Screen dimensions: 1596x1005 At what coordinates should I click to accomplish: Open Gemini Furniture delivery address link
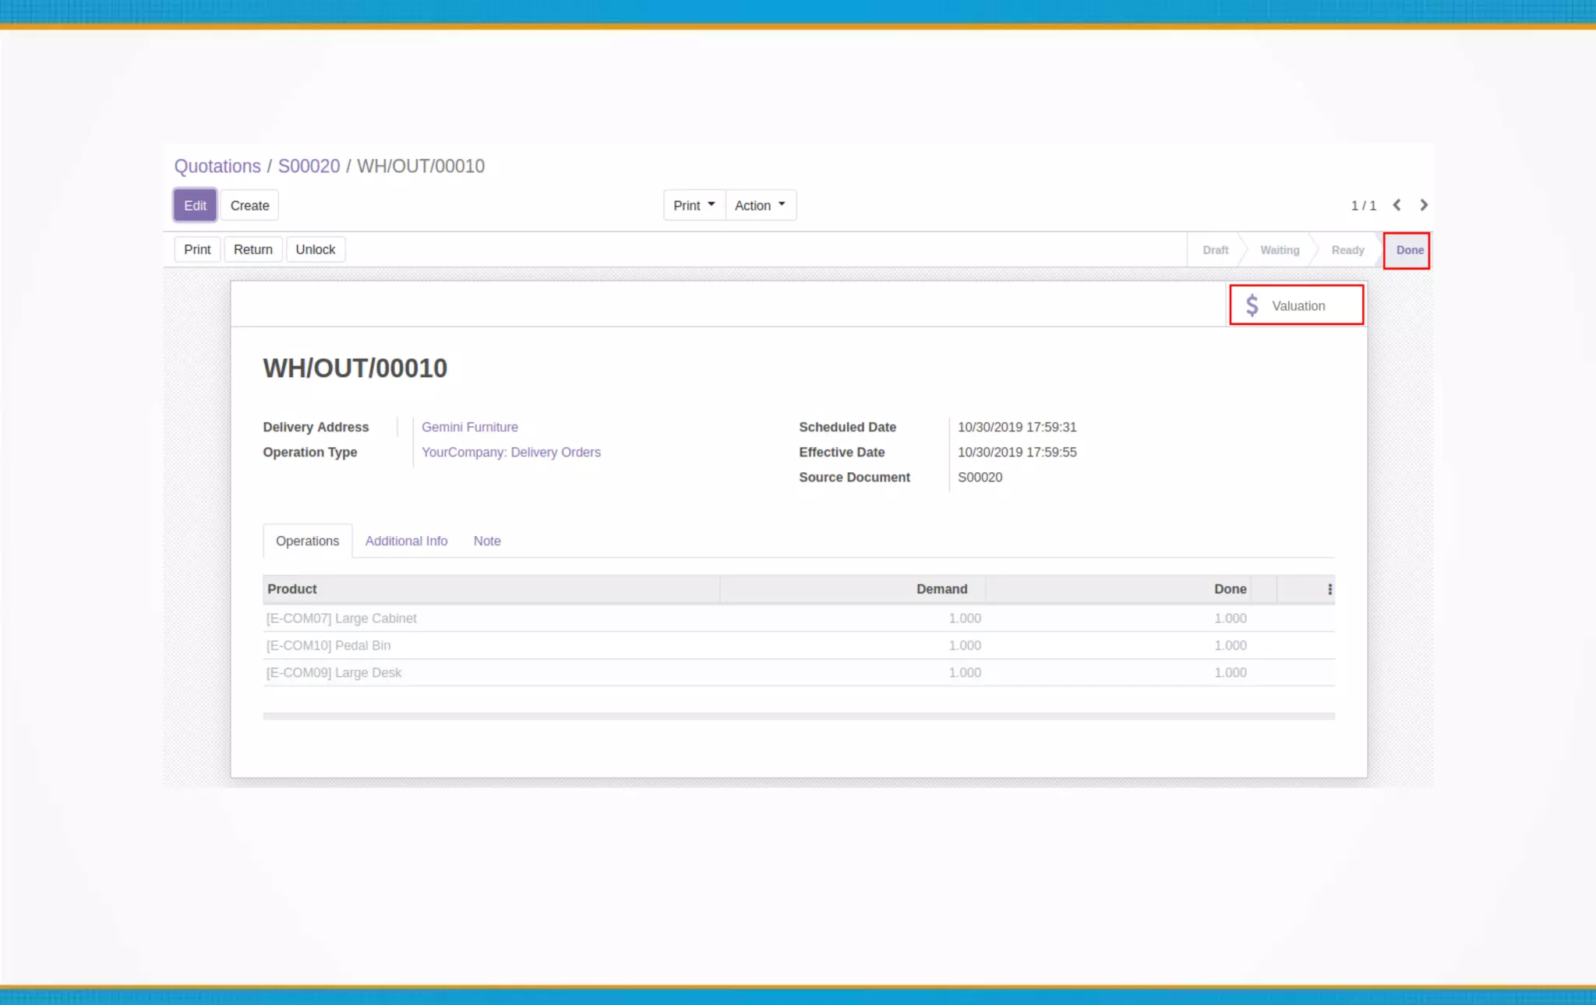[469, 427]
